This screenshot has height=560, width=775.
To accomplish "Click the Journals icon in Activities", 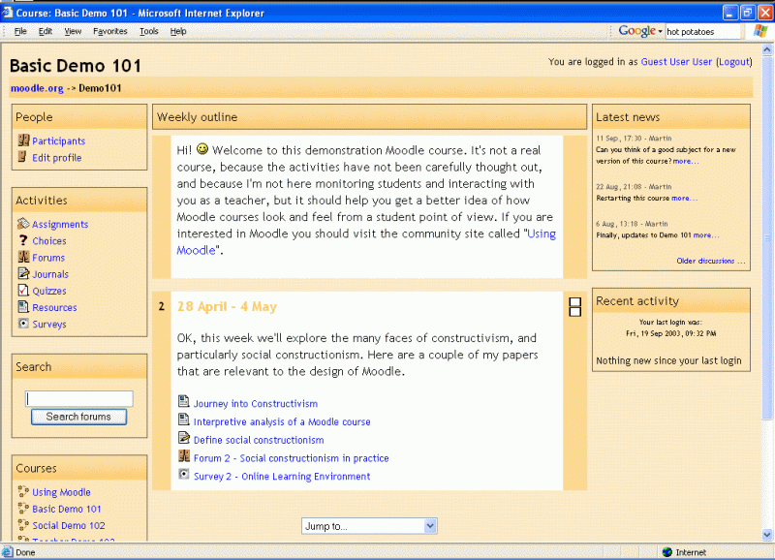I will click(23, 273).
